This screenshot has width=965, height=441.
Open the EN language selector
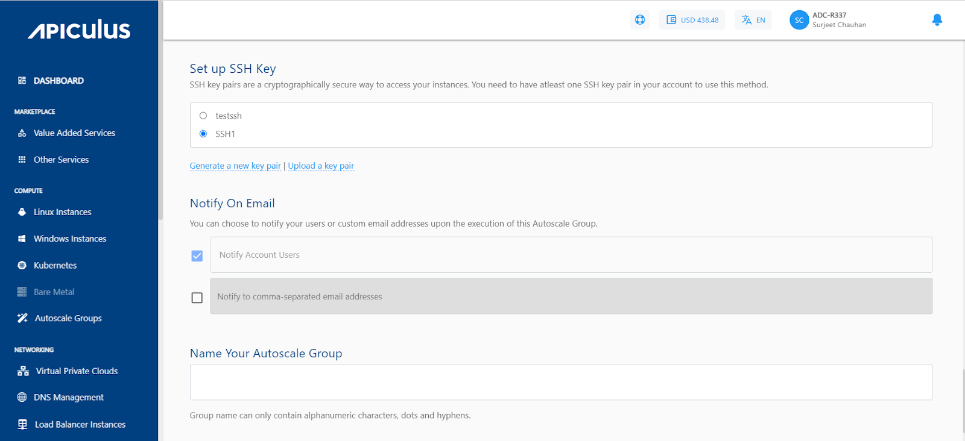click(753, 20)
